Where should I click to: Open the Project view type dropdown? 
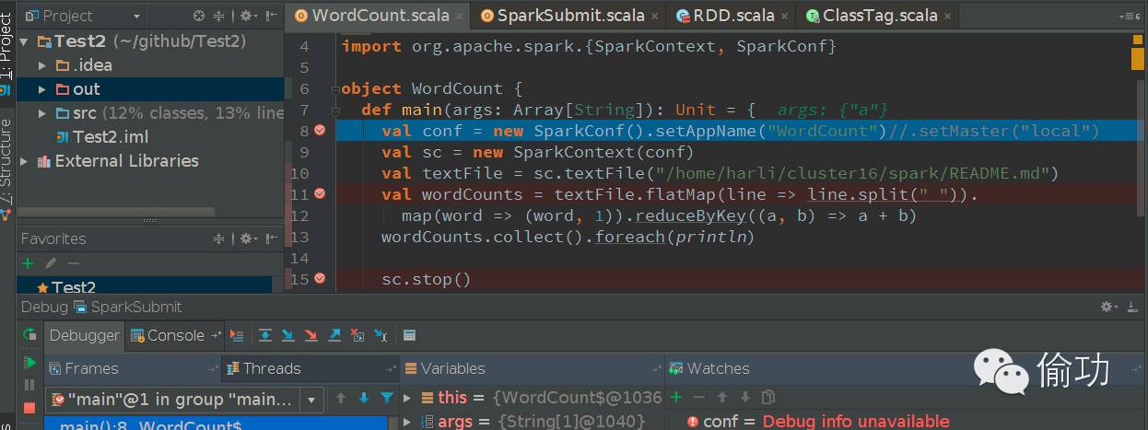pos(136,17)
